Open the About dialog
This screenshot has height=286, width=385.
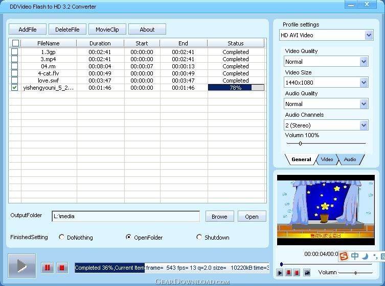(147, 30)
